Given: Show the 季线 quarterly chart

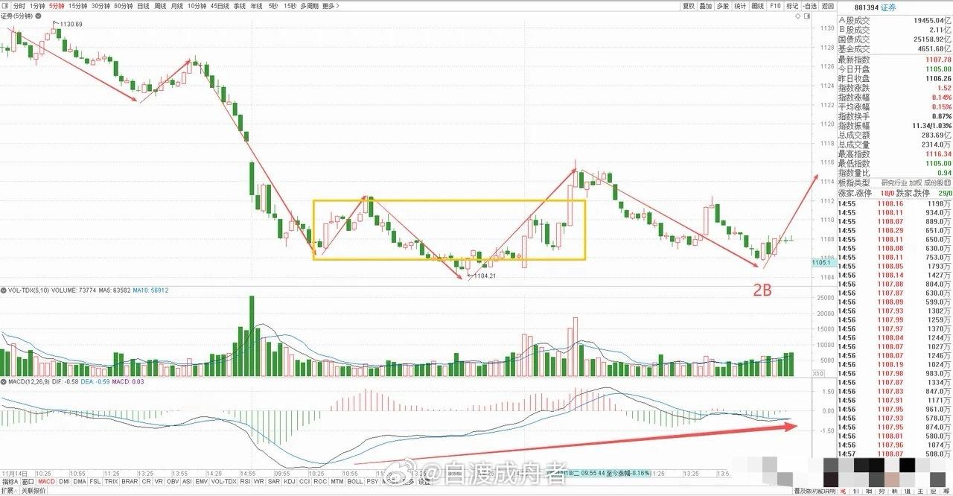Looking at the screenshot, I should (240, 6).
